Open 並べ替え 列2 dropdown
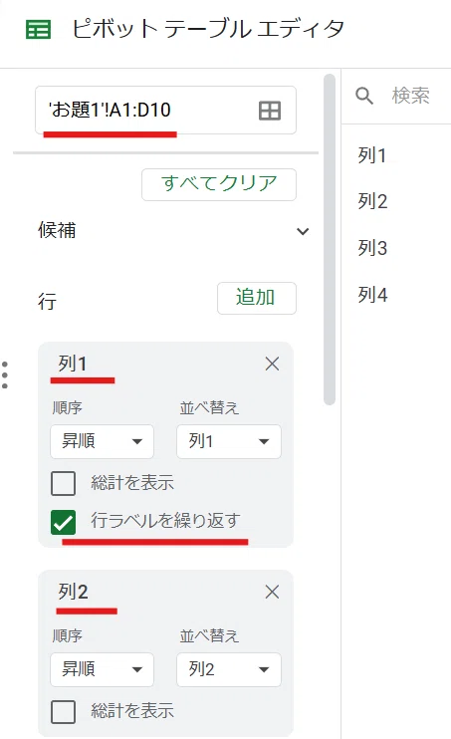This screenshot has height=739, width=451. [229, 669]
